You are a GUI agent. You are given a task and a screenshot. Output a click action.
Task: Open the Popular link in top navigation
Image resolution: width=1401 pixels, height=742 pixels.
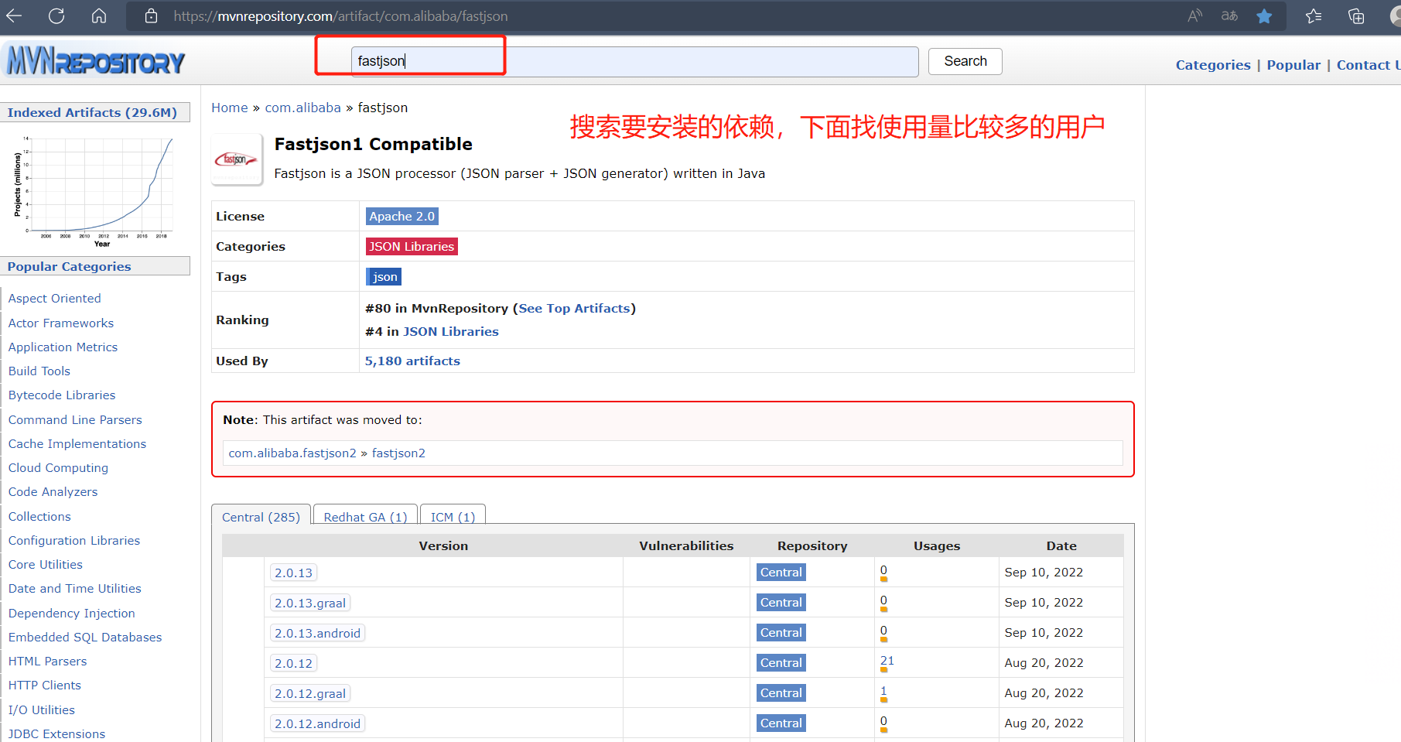[x=1293, y=65]
